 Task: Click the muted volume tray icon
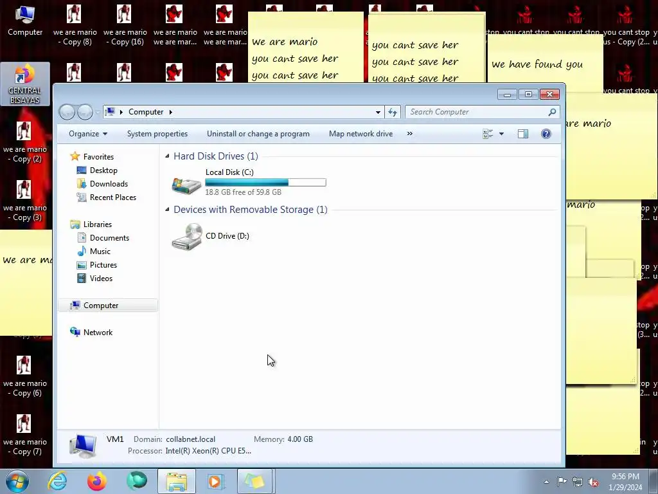click(593, 482)
